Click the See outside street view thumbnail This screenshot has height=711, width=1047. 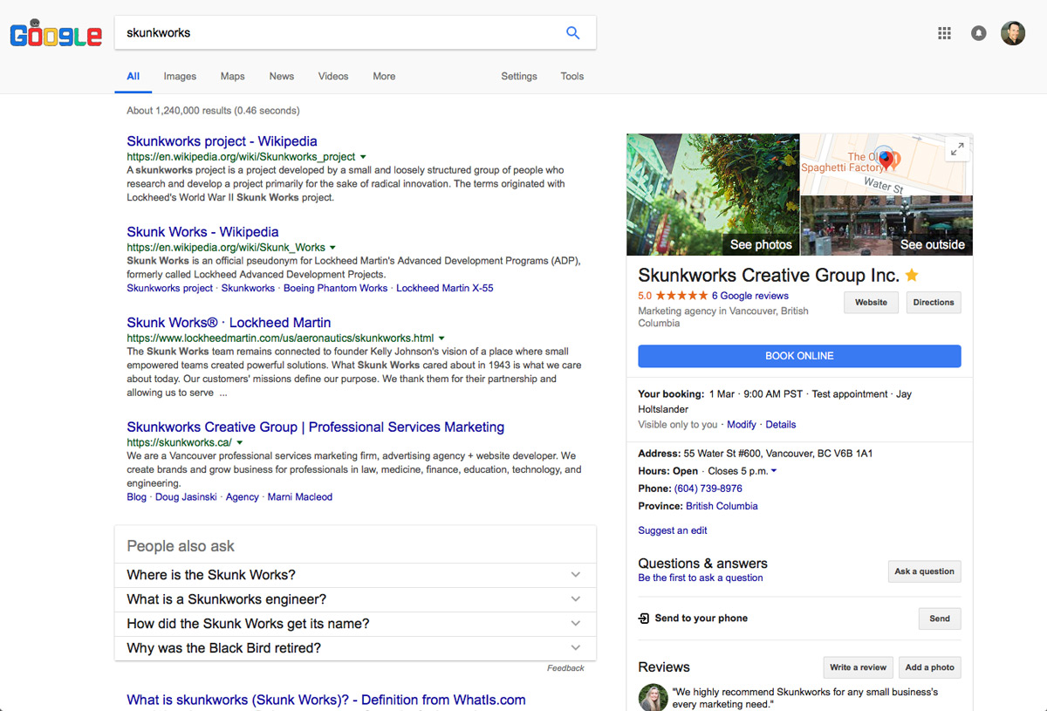pyautogui.click(x=886, y=226)
